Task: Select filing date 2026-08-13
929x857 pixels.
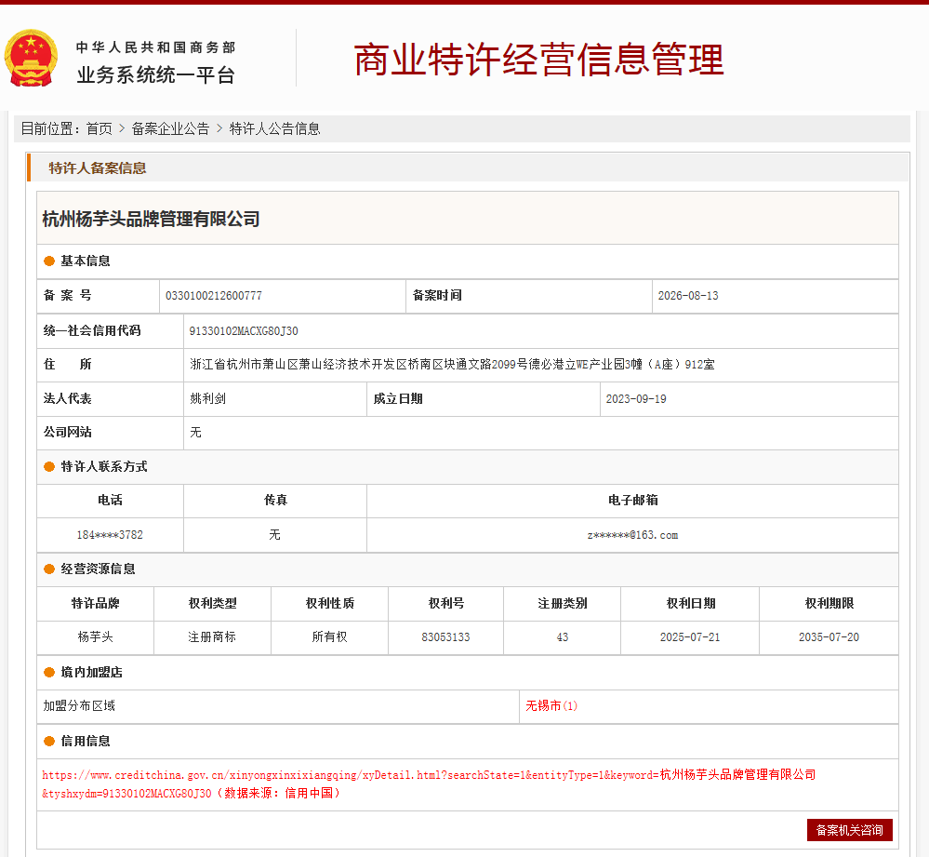Action: coord(688,296)
